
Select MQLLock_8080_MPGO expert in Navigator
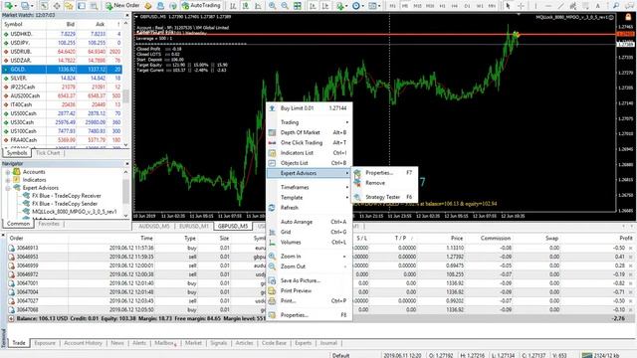(75, 212)
